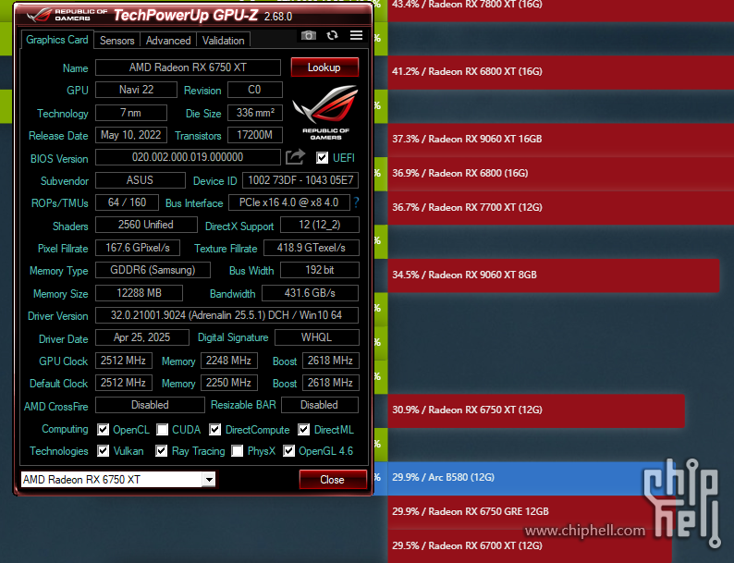Viewport: 734px width, 563px height.
Task: Open the GPU-Z hamburger menu
Action: pyautogui.click(x=356, y=35)
